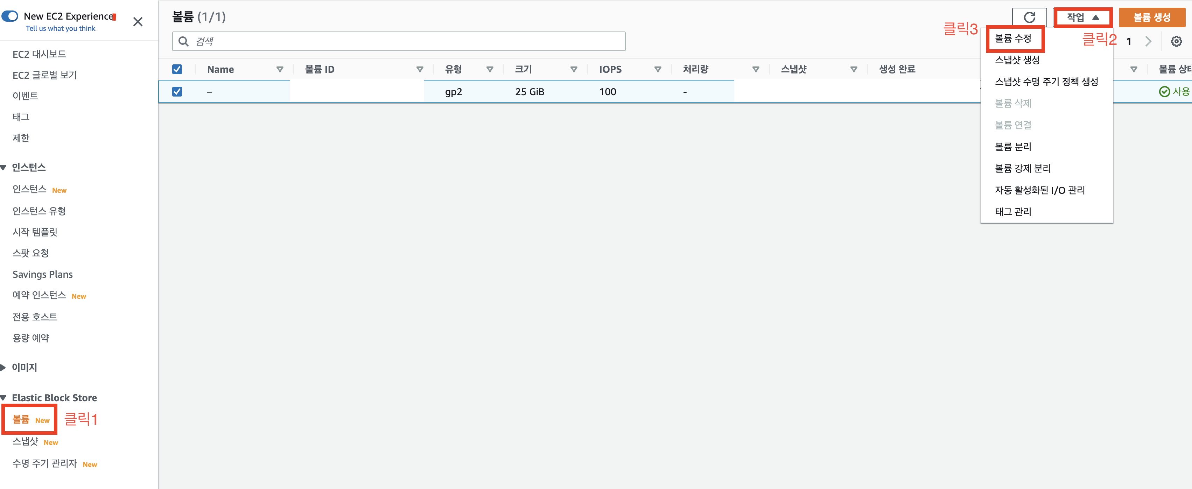Choose 볼륨 수정 from actions menu
This screenshot has width=1192, height=489.
click(x=1013, y=38)
